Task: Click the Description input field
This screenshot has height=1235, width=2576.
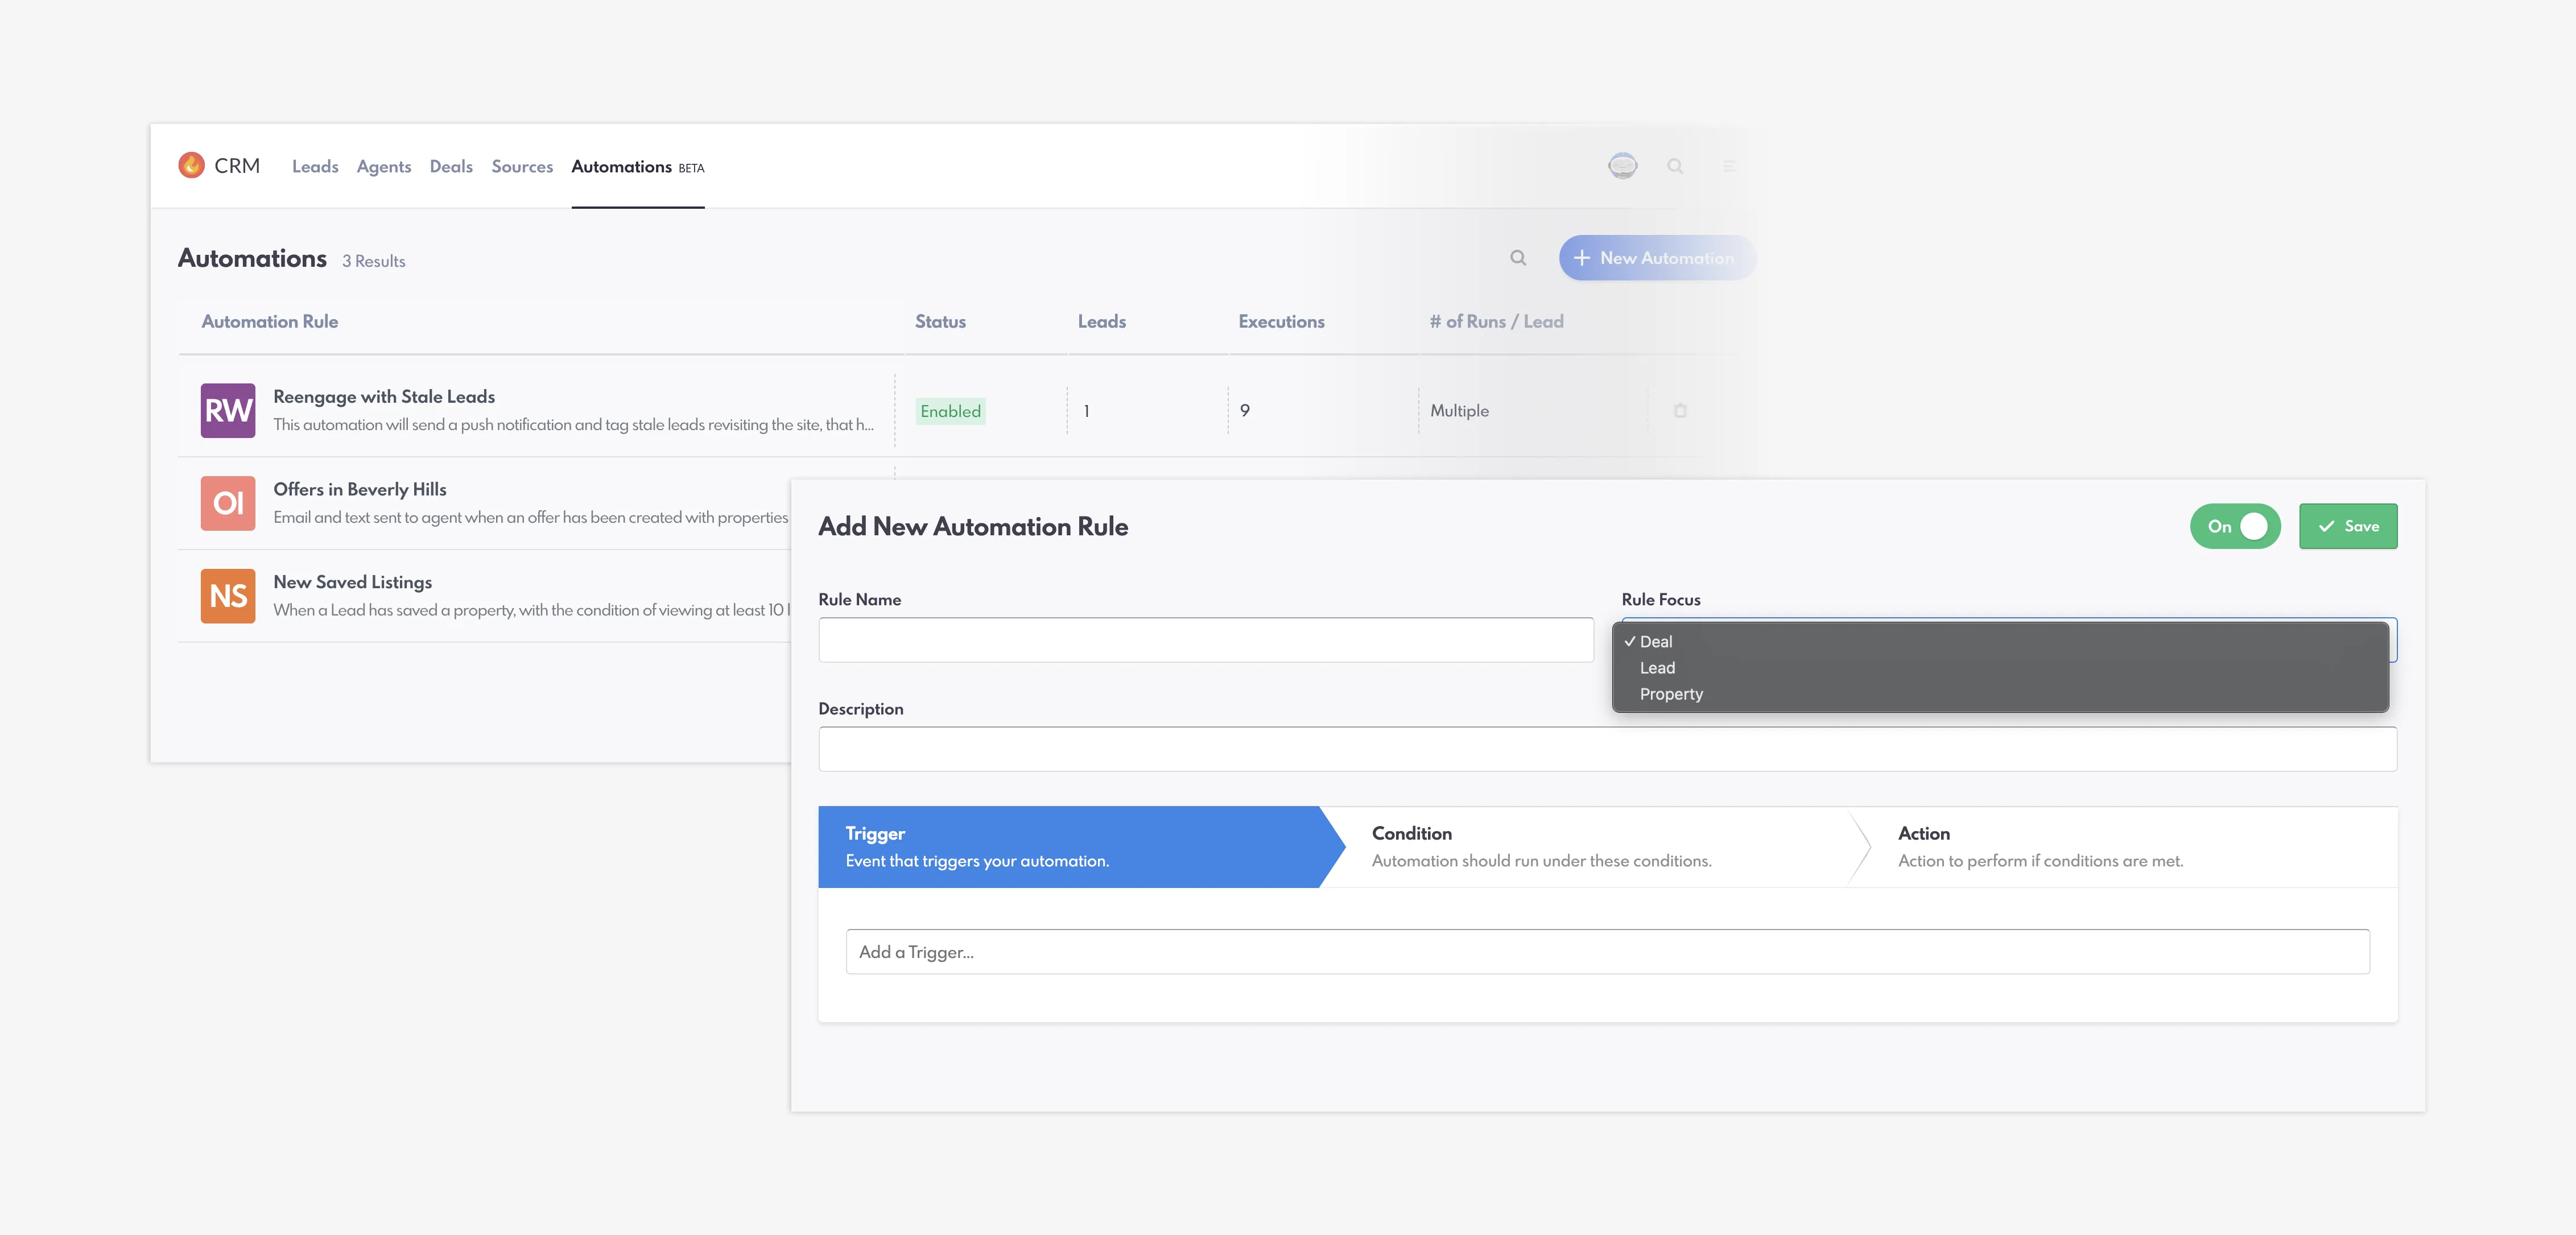Action: coord(1608,749)
